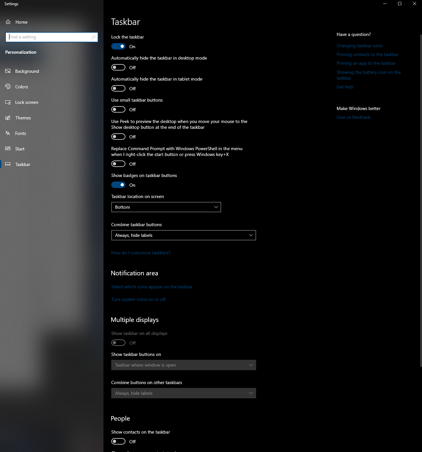
Task: Open Select which icons appear on taskbar
Action: 152,287
